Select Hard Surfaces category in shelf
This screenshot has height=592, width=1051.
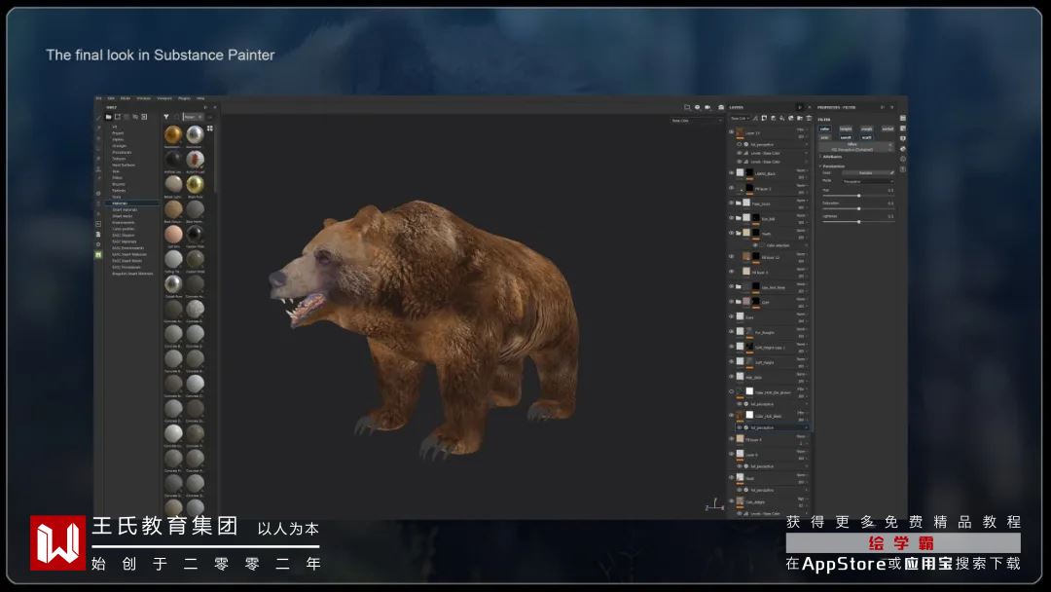124,165
